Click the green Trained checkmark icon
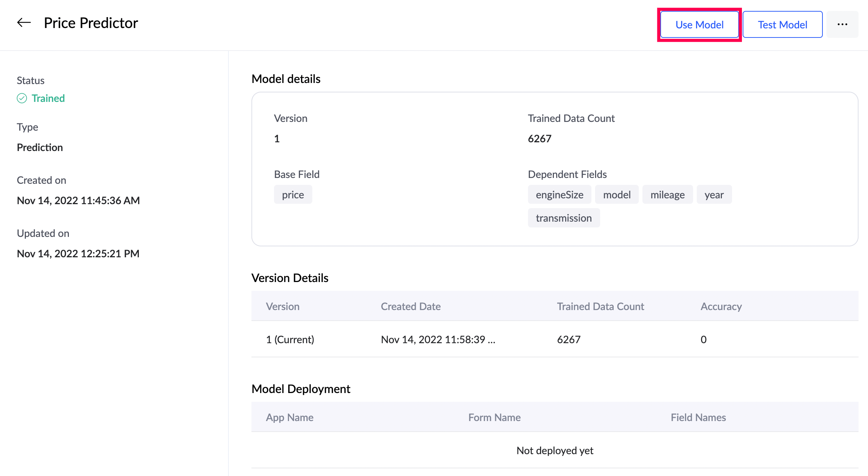868x476 pixels. 22,98
